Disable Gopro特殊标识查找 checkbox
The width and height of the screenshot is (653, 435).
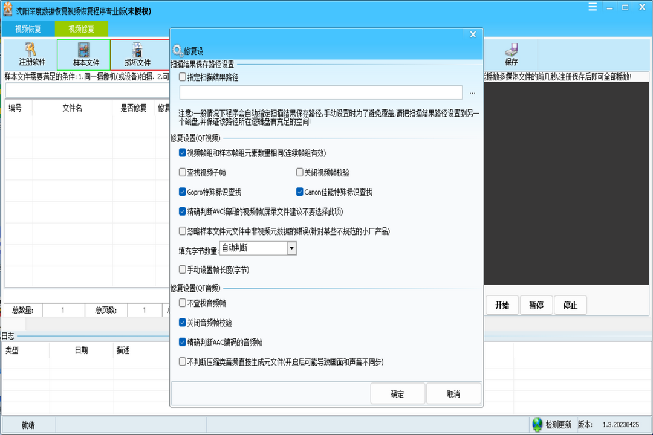point(182,192)
